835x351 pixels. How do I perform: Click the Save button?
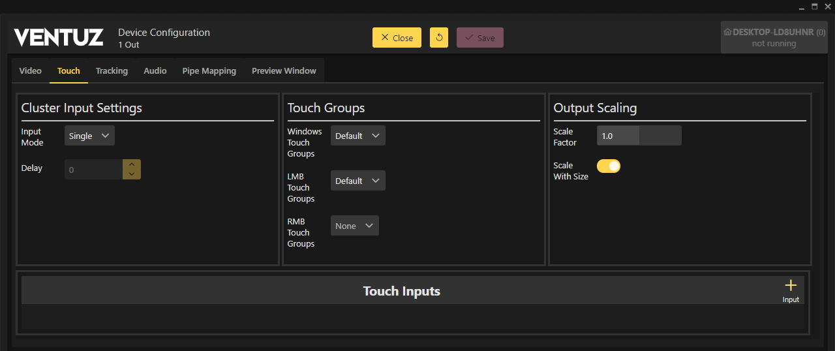(x=479, y=38)
